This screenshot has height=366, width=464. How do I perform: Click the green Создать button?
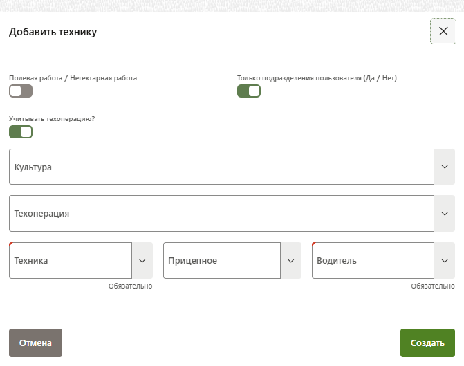pos(427,342)
